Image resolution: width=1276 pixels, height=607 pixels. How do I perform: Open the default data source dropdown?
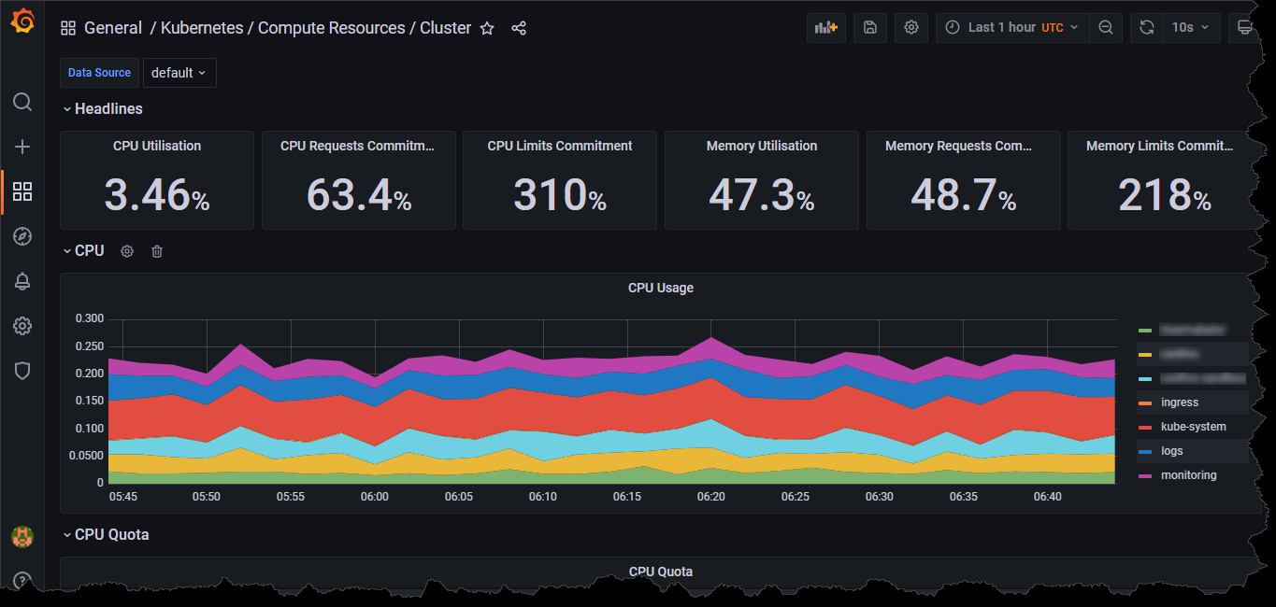pyautogui.click(x=179, y=73)
